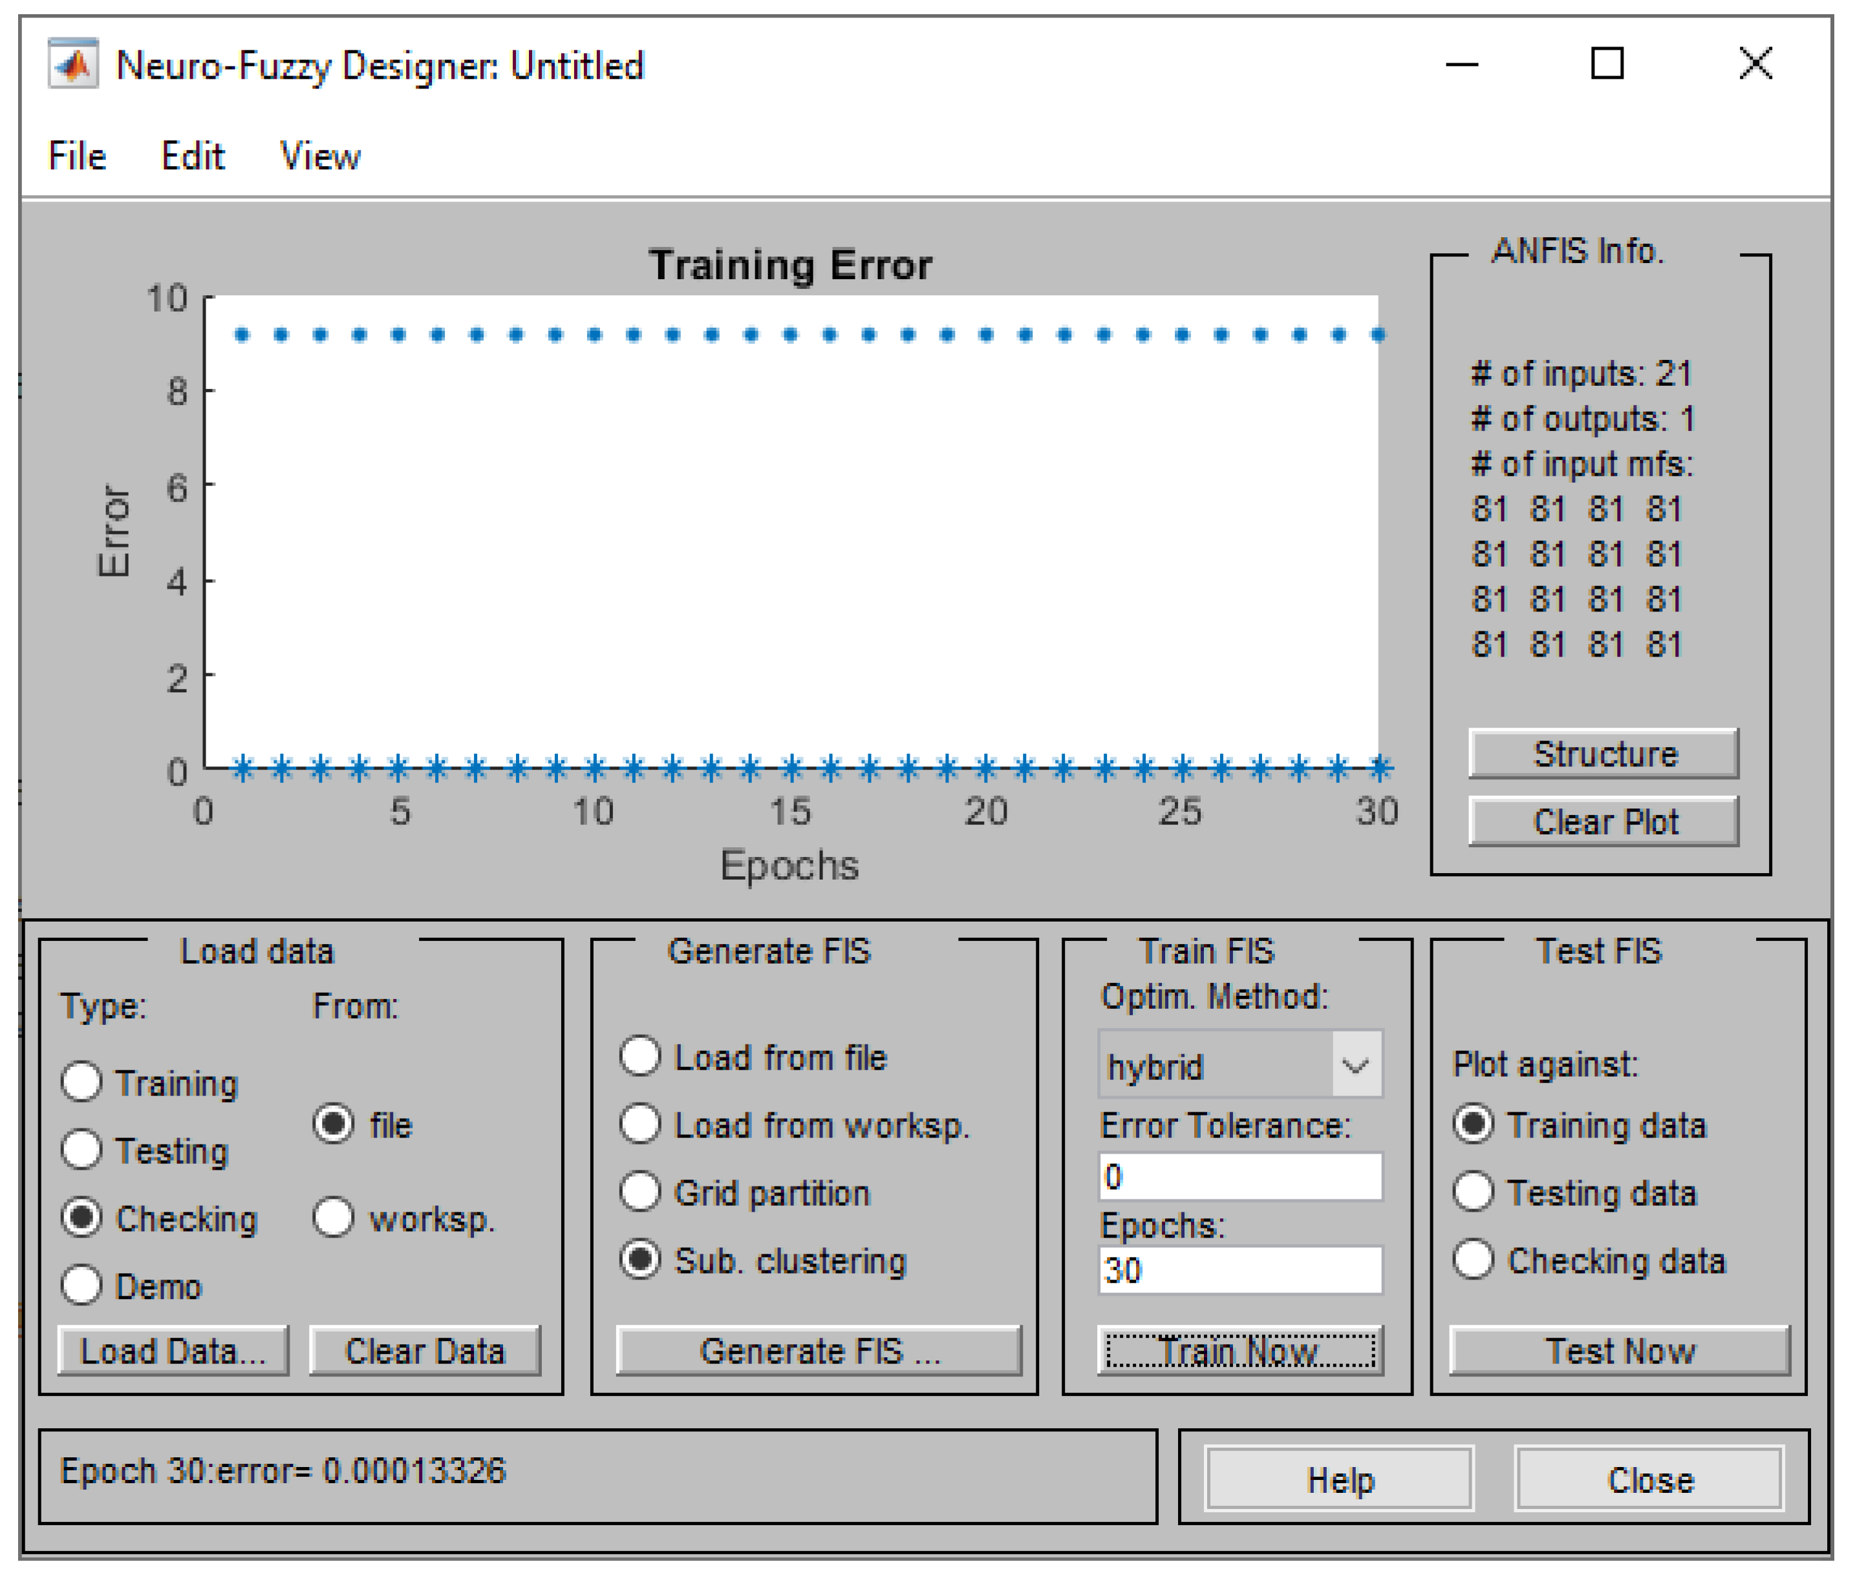Click the Error Tolerance input field
Viewport: 1855px width, 1584px height.
point(1240,1176)
